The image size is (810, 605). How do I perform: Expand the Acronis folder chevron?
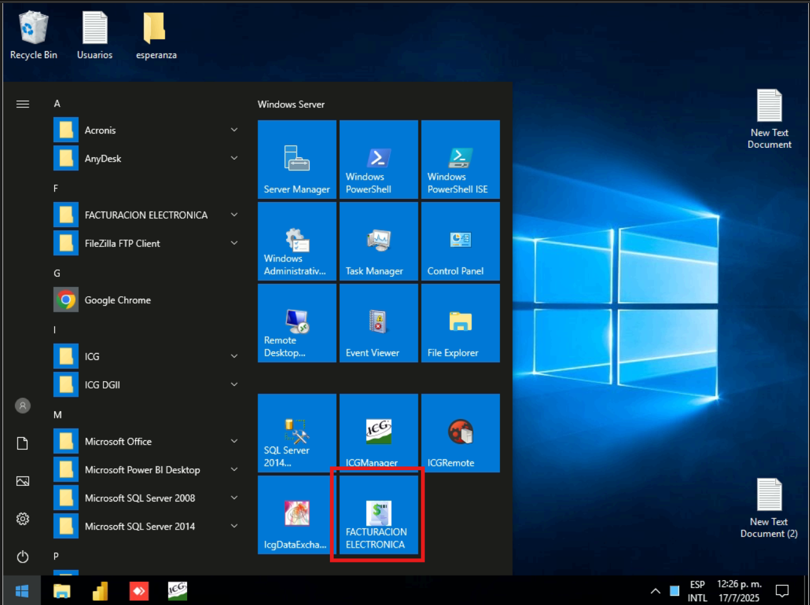click(234, 130)
